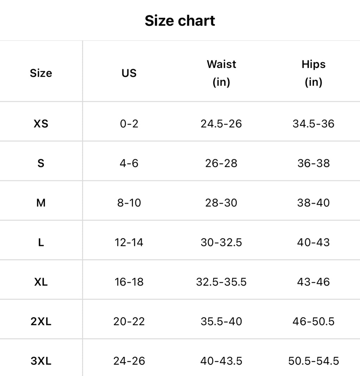Click the US 20-22 cell
This screenshot has height=376, width=360.
point(129,321)
